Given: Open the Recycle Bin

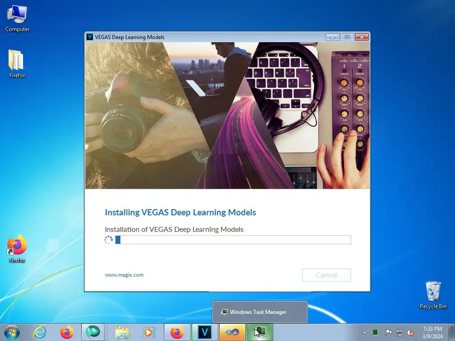Looking at the screenshot, I should [x=433, y=295].
